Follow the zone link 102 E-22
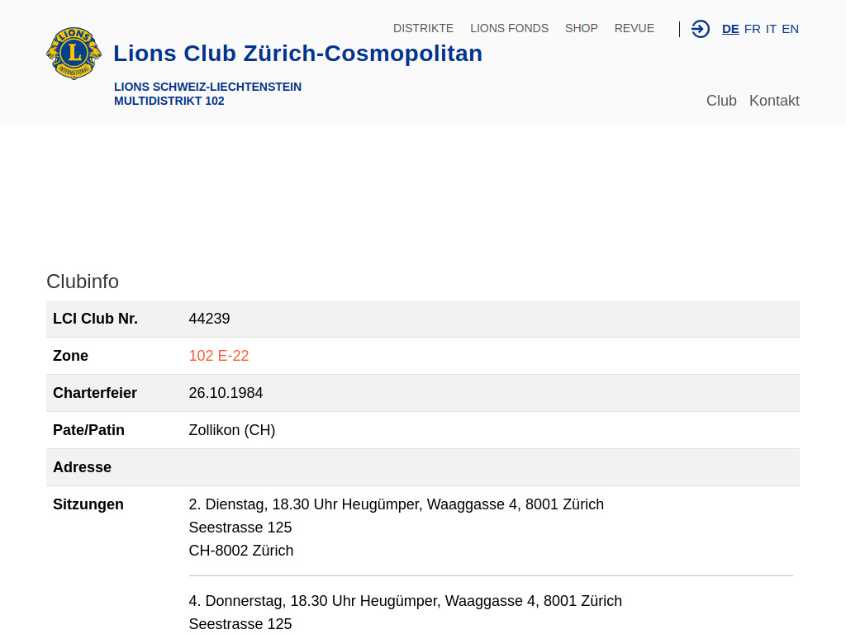The height and width of the screenshot is (634, 846). pyautogui.click(x=219, y=356)
